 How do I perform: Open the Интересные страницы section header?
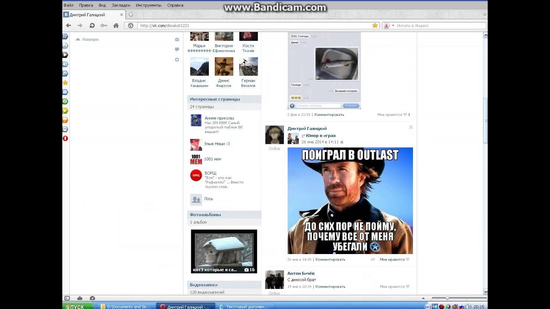point(224,99)
